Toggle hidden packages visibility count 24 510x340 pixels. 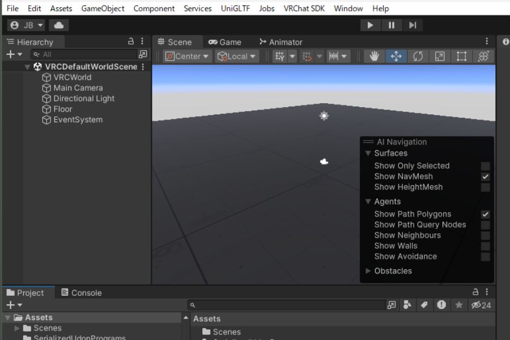tap(481, 305)
